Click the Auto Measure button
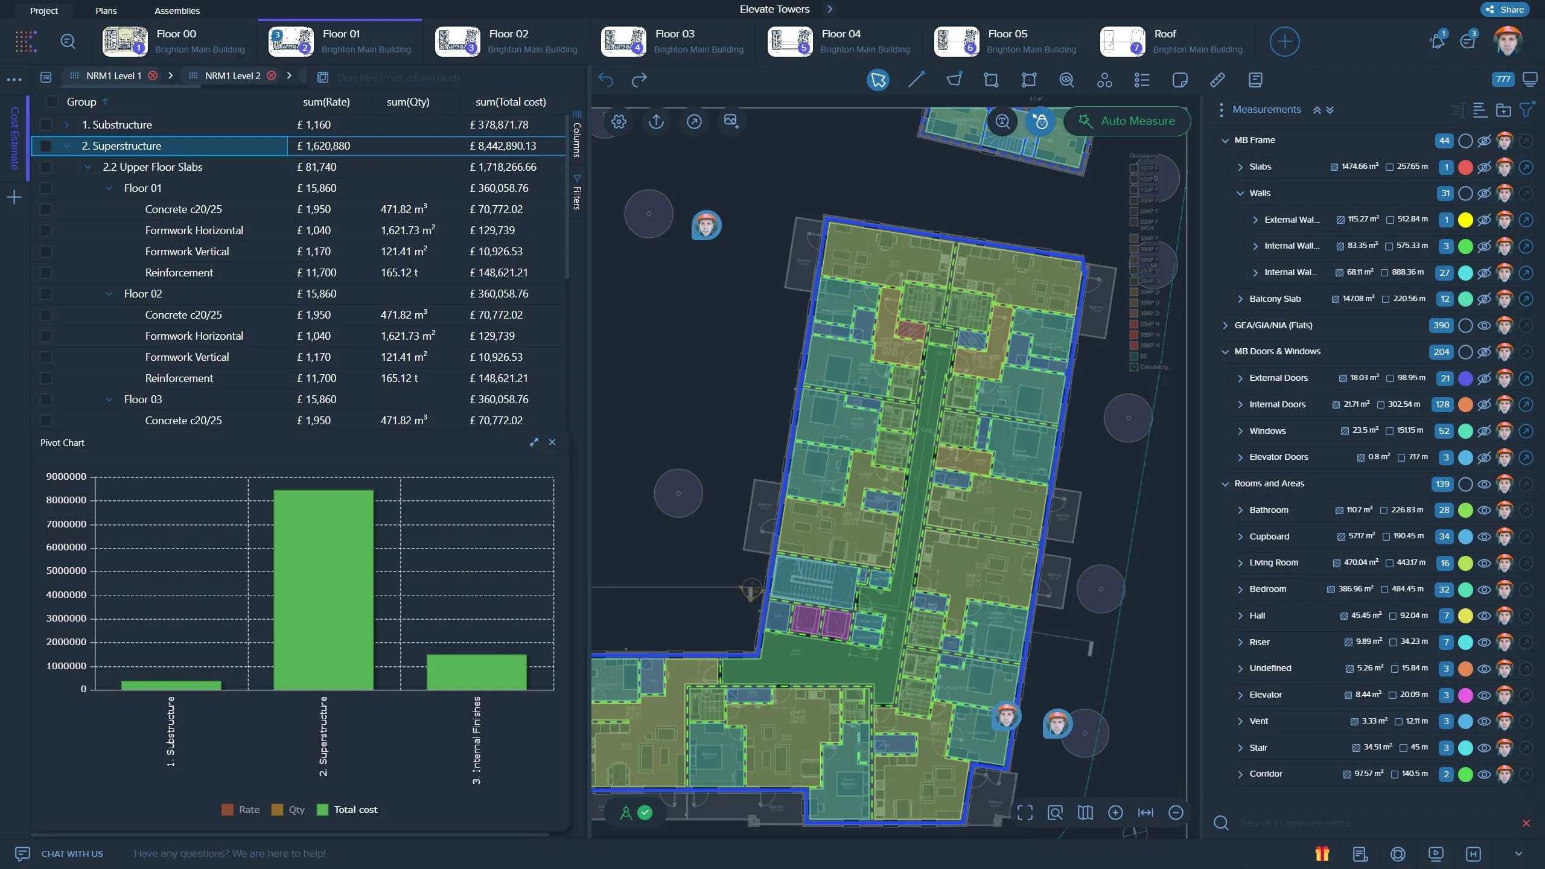 click(1127, 121)
